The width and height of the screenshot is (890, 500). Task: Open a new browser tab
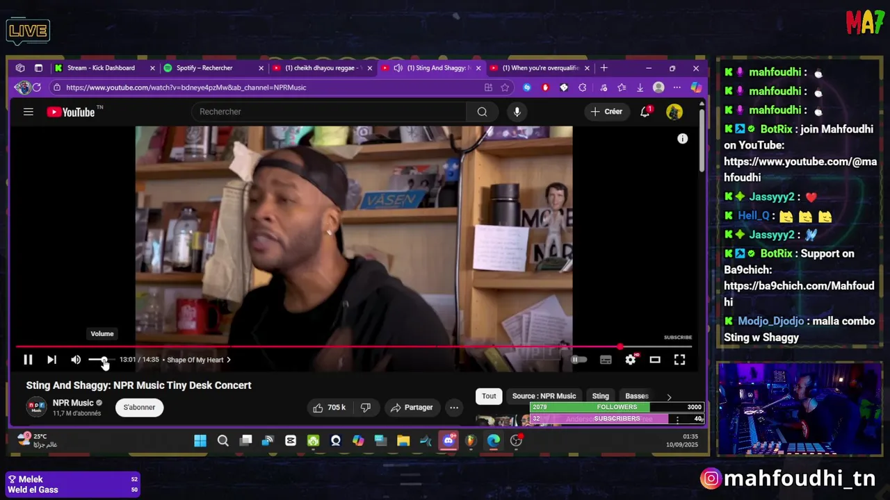[604, 68]
